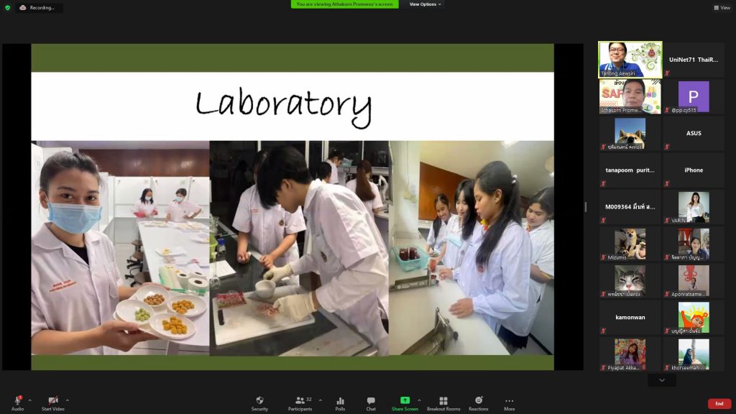The width and height of the screenshot is (736, 414).
Task: Click the green encryption shield icon
Action: (8, 7)
